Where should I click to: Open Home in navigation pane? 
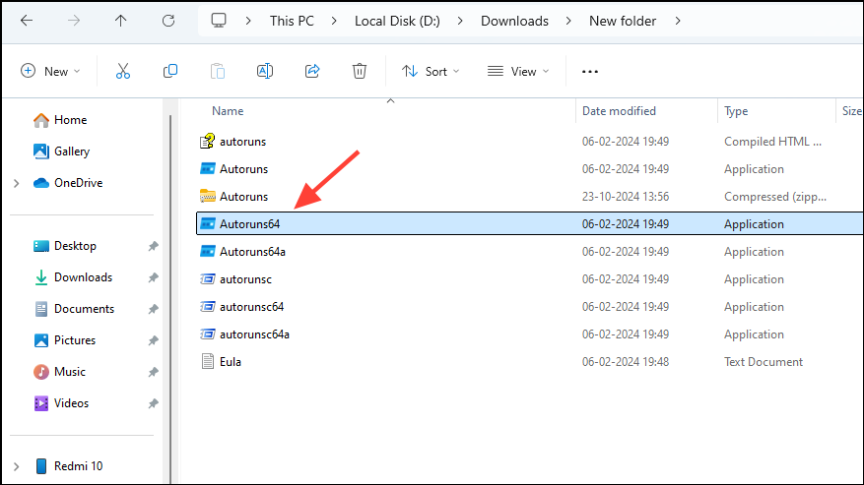(x=60, y=120)
